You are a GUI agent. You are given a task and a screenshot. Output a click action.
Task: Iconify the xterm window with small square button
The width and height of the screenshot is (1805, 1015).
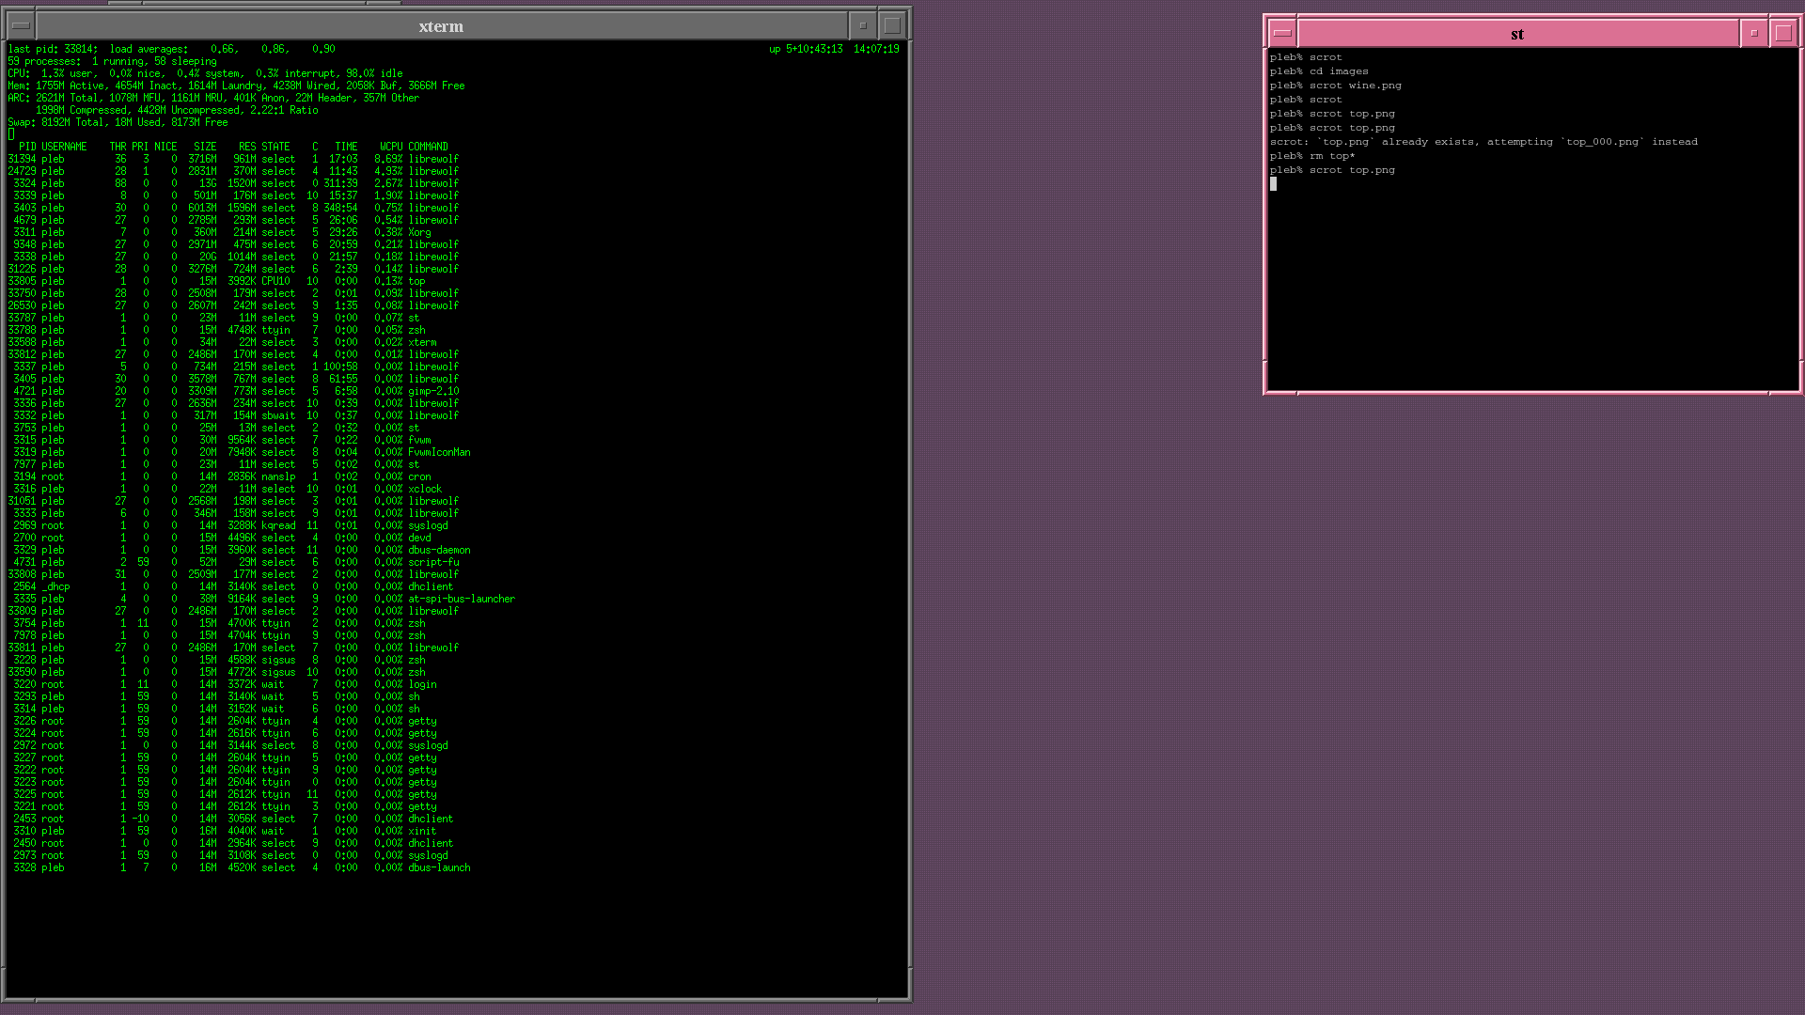[x=862, y=25]
